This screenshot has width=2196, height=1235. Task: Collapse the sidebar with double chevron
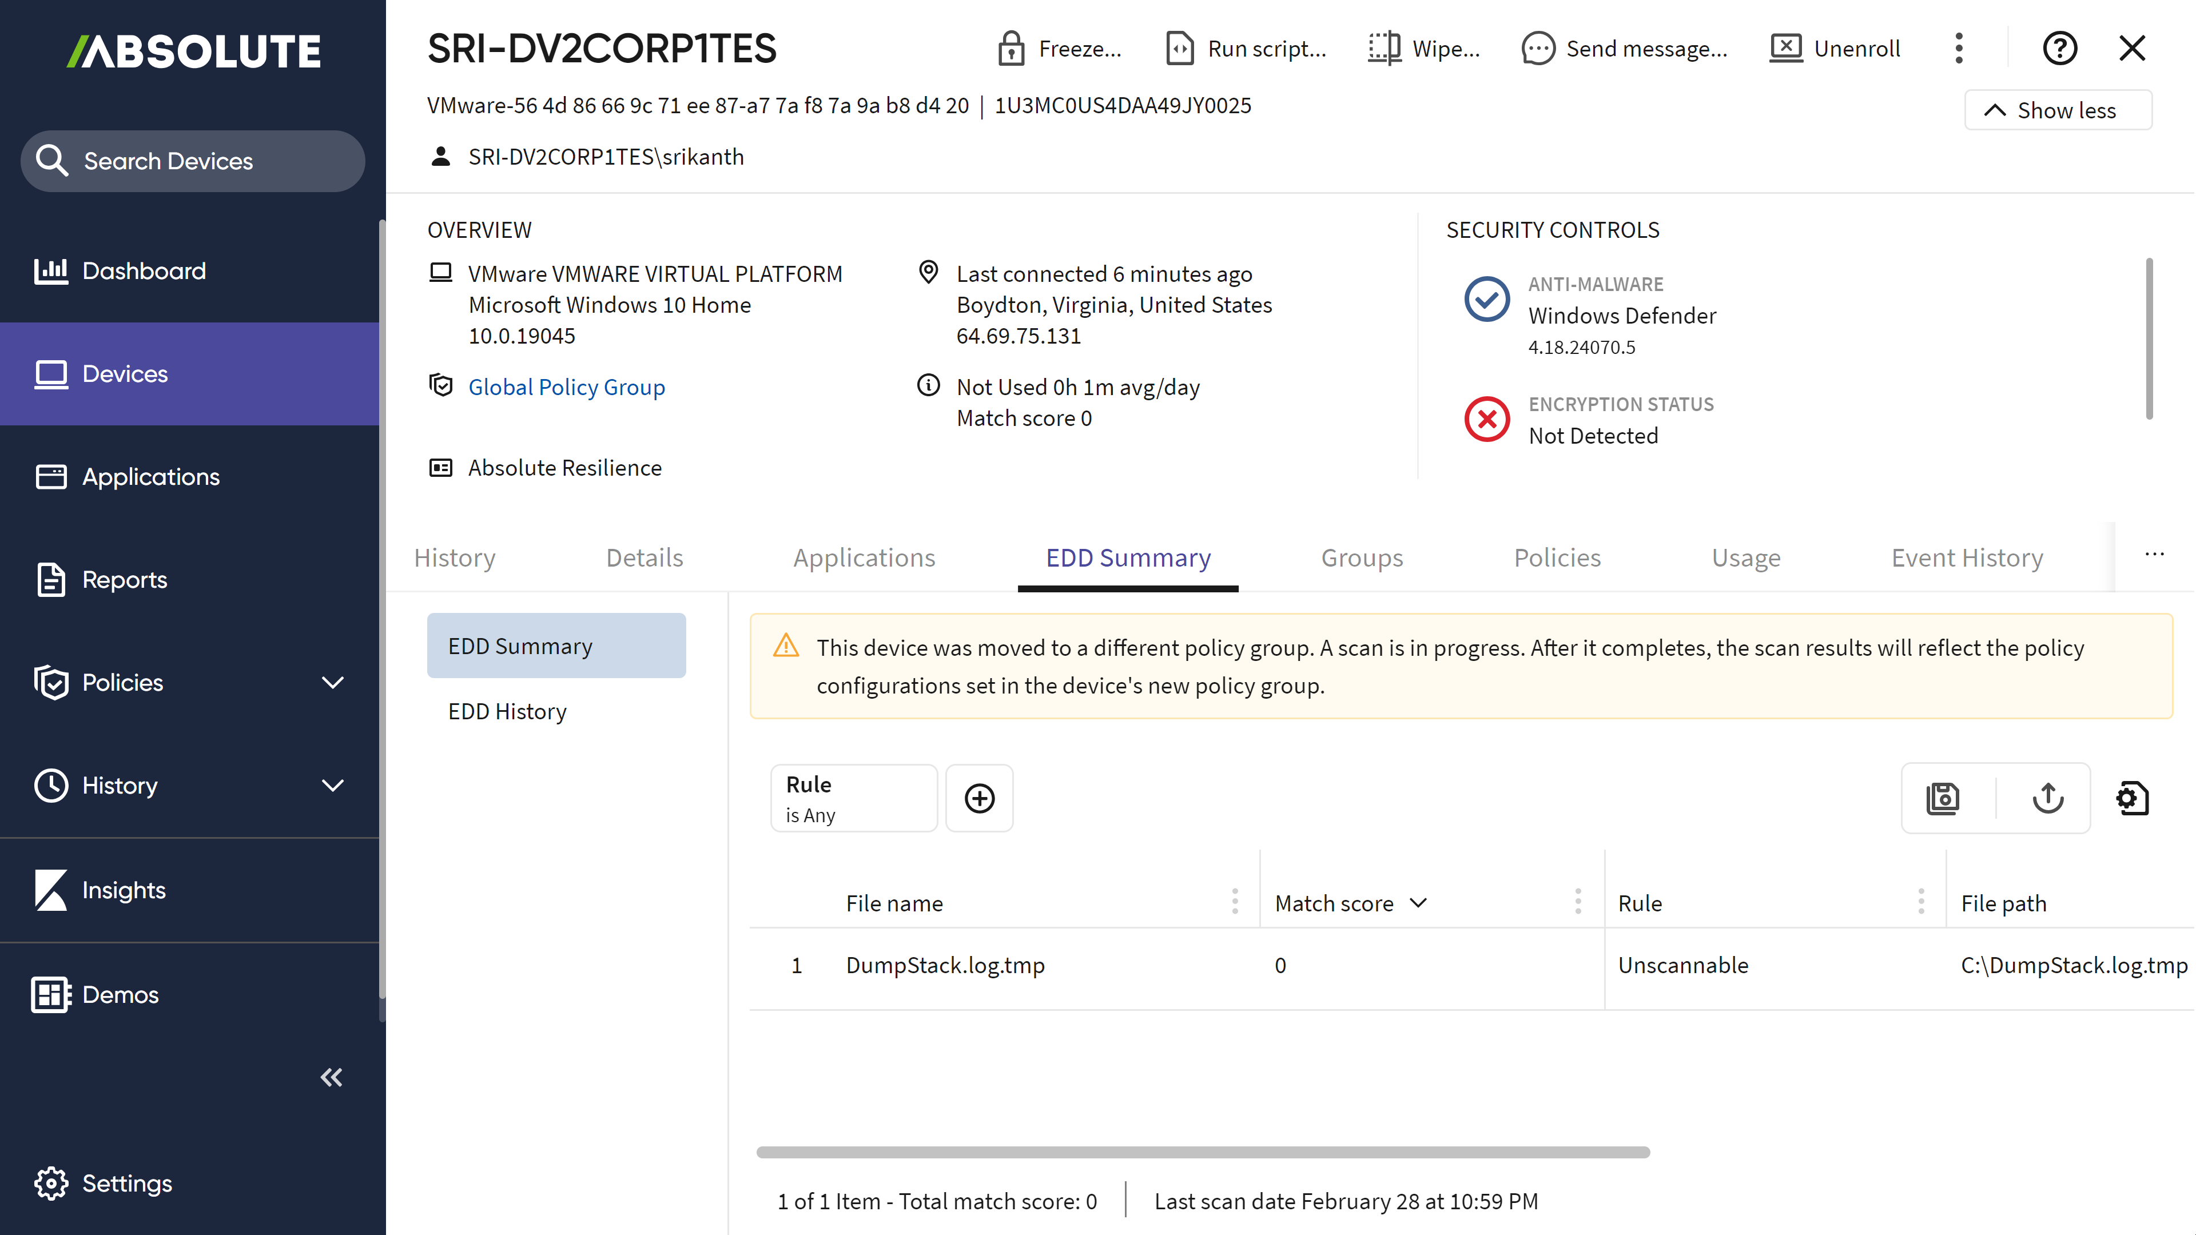point(332,1077)
